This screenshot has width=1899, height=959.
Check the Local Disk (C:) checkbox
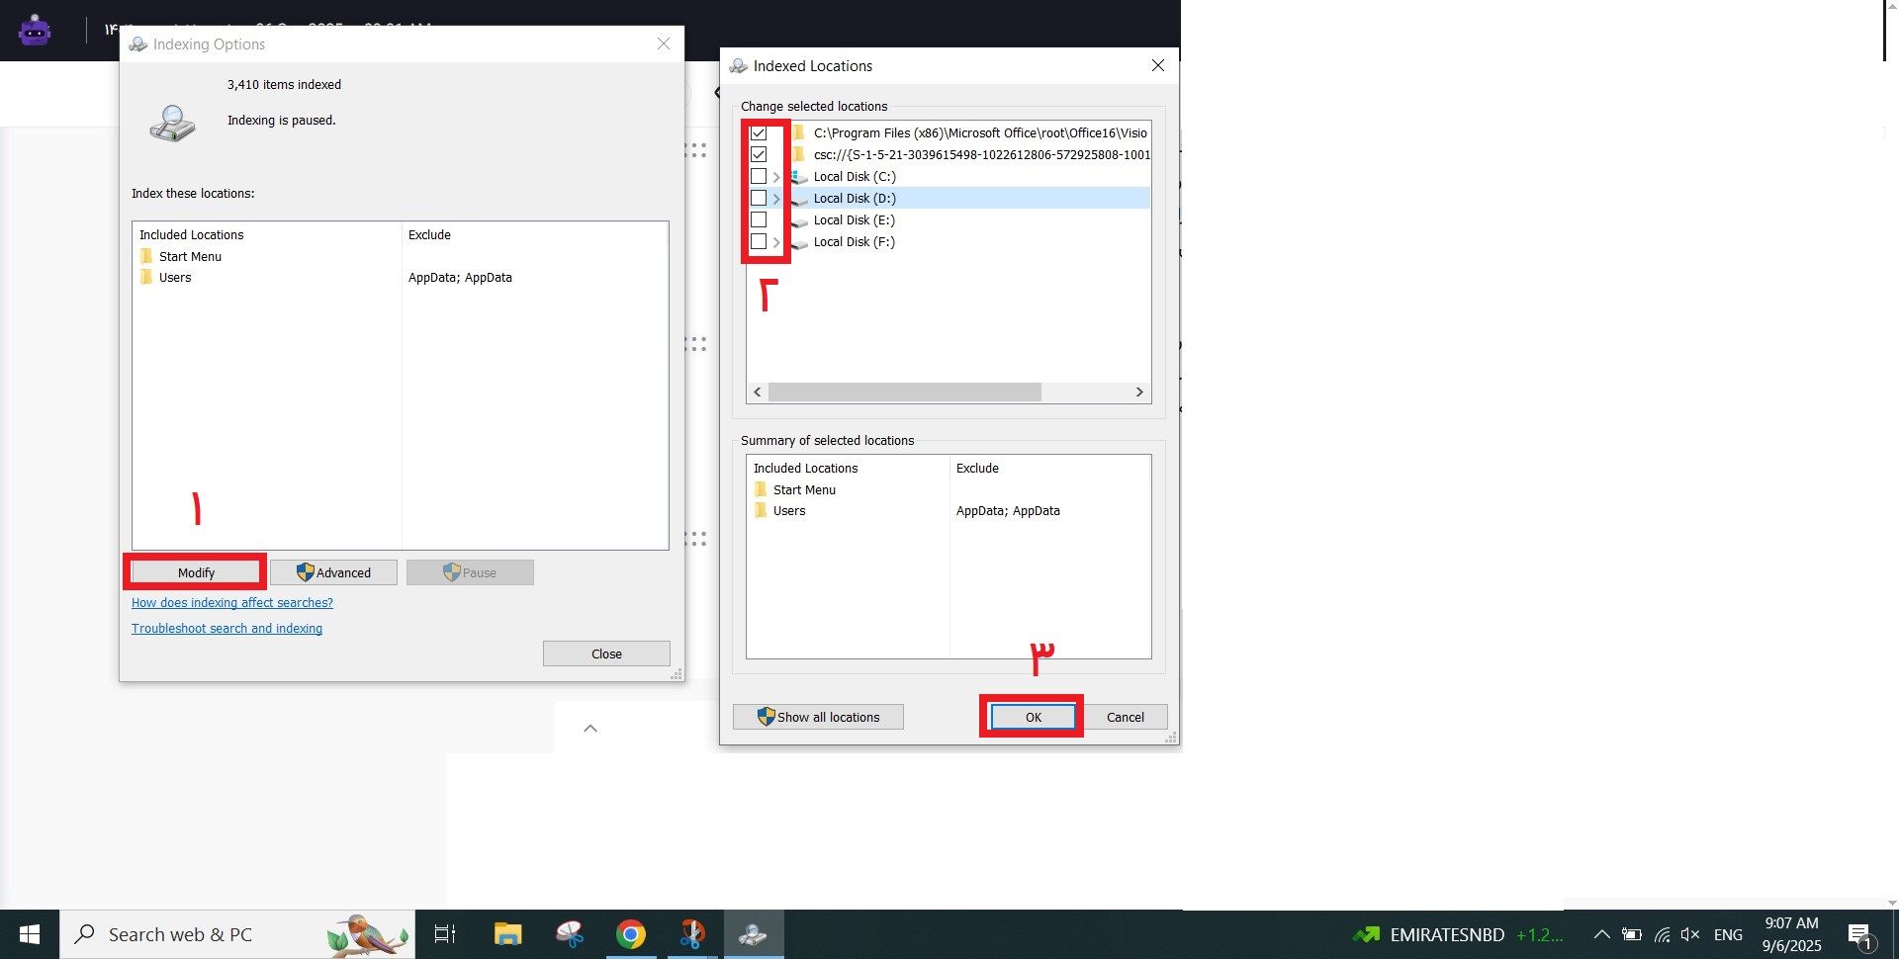pos(759,177)
